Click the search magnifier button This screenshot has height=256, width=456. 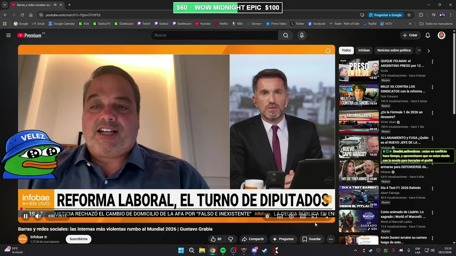[x=286, y=35]
